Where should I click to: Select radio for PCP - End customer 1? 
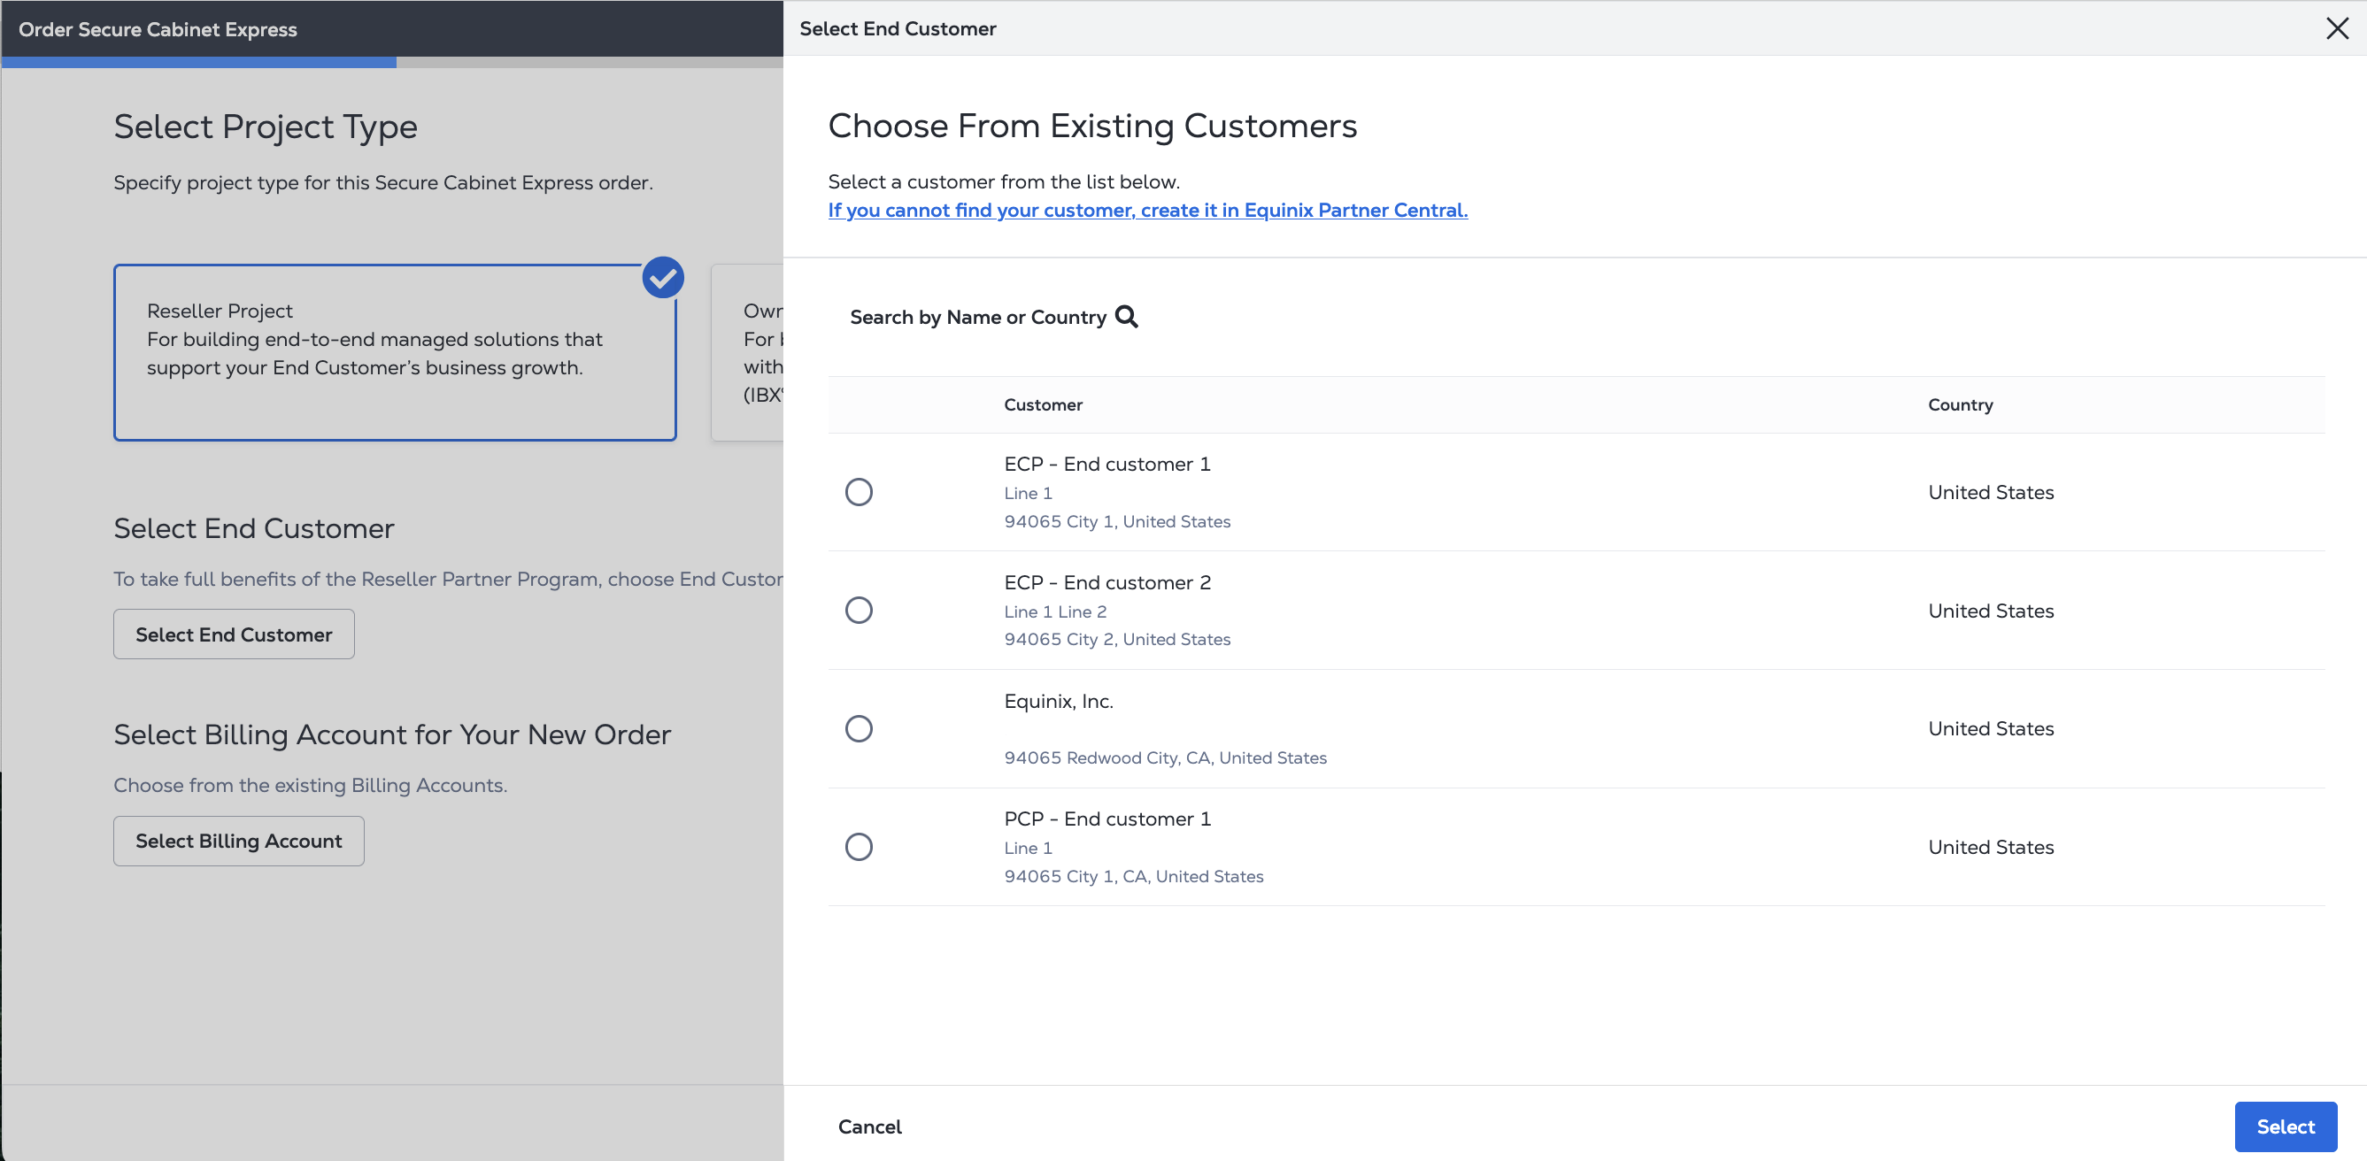tap(859, 847)
